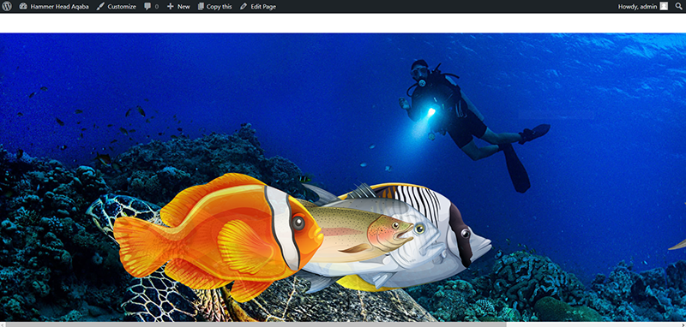Open the comments bubble icon

click(147, 7)
